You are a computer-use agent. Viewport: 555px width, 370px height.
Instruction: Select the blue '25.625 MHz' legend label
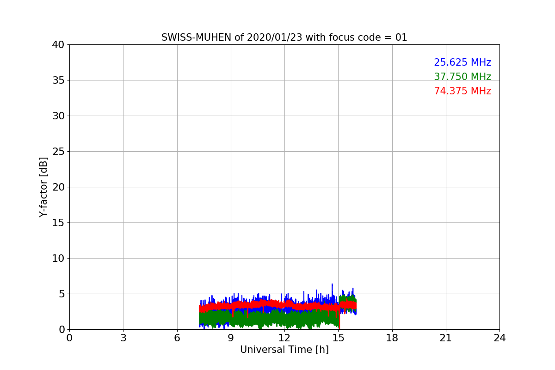click(462, 62)
